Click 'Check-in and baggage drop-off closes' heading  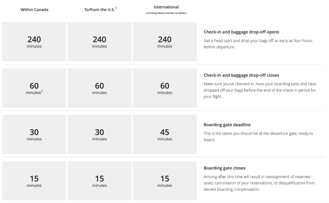[241, 75]
